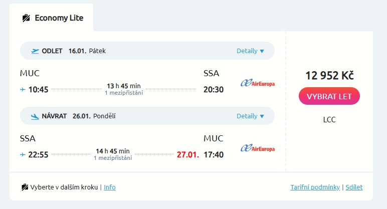Viewport: 387px width, 209px height.
Task: Open the Info link
Action: (x=109, y=187)
